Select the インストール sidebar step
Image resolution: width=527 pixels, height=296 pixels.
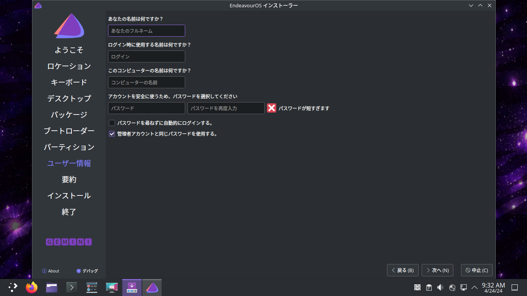point(69,196)
